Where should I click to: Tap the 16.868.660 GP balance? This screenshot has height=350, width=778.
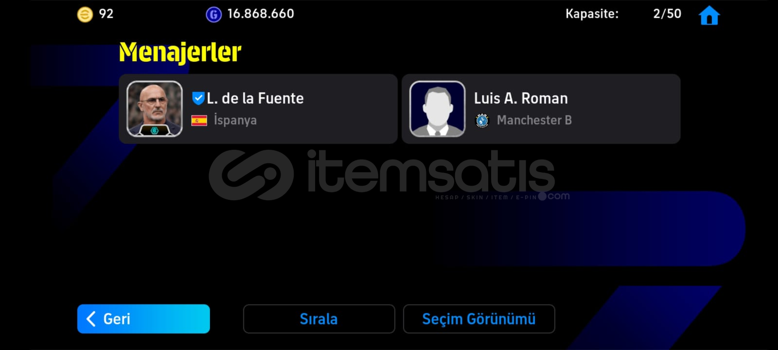261,14
